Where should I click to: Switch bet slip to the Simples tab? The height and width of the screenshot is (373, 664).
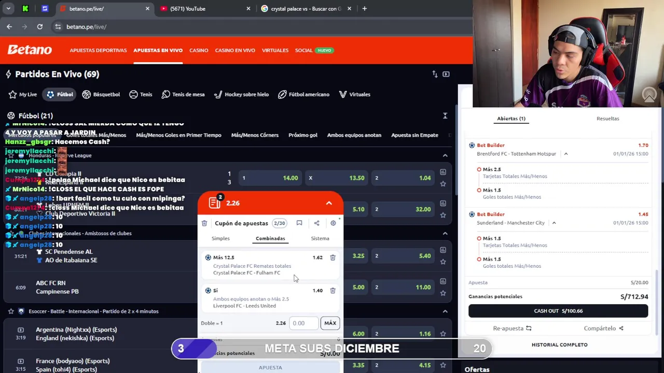click(x=220, y=238)
